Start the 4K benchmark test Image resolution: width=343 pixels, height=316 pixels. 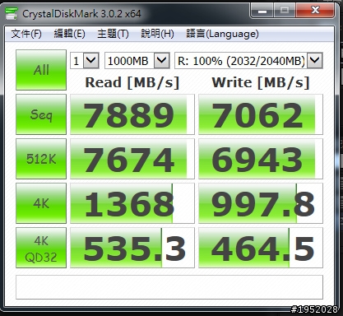[41, 203]
